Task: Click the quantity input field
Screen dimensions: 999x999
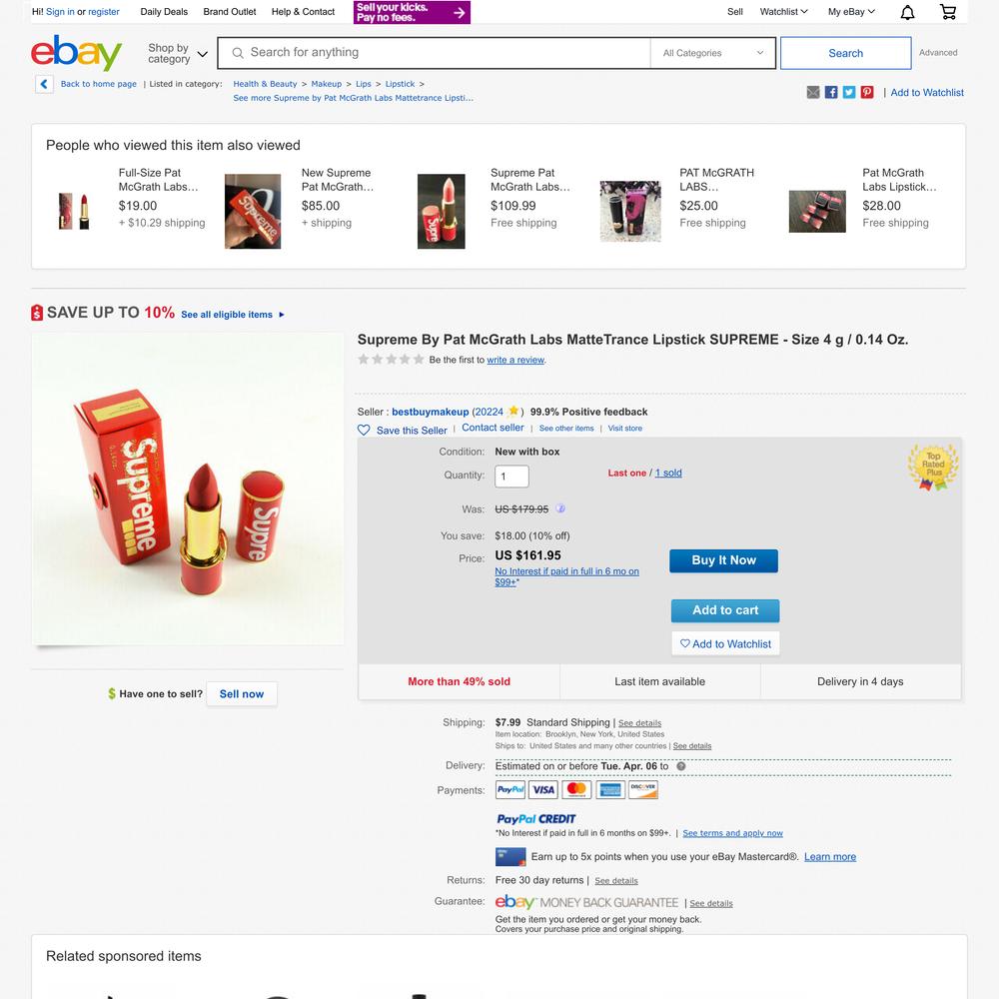Action: point(511,476)
